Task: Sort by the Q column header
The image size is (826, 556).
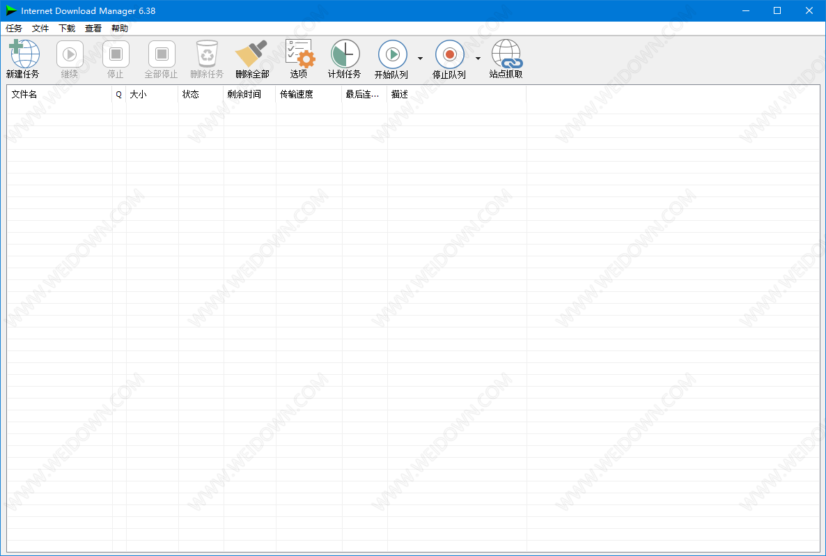Action: coord(119,94)
